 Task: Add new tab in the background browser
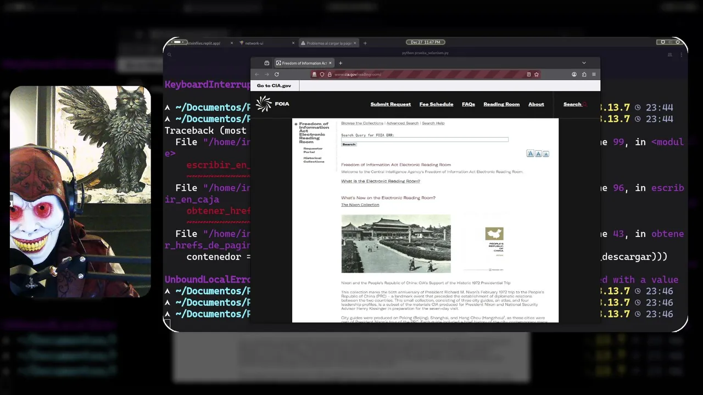(x=365, y=43)
